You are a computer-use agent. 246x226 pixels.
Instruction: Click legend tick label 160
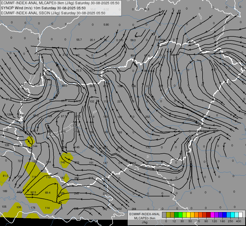222,221
